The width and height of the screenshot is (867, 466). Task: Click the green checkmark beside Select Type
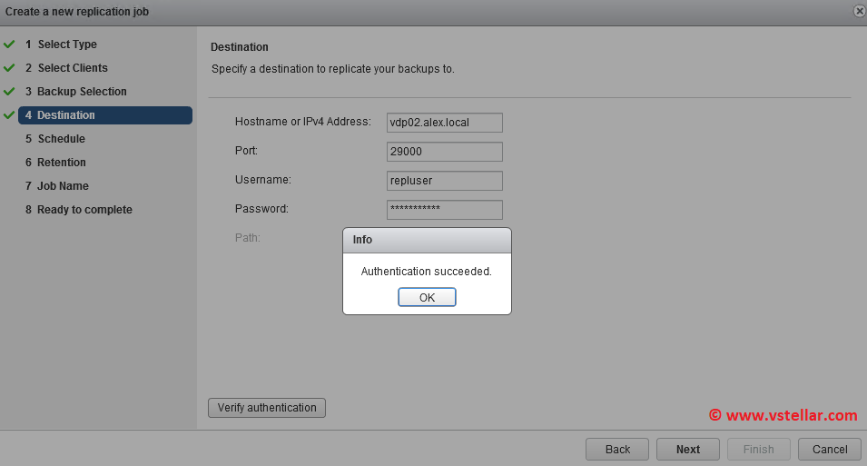click(x=9, y=45)
